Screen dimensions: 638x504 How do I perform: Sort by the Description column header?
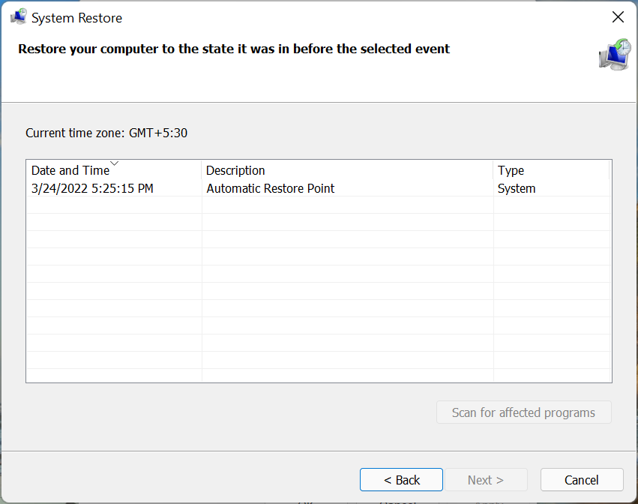tap(235, 171)
